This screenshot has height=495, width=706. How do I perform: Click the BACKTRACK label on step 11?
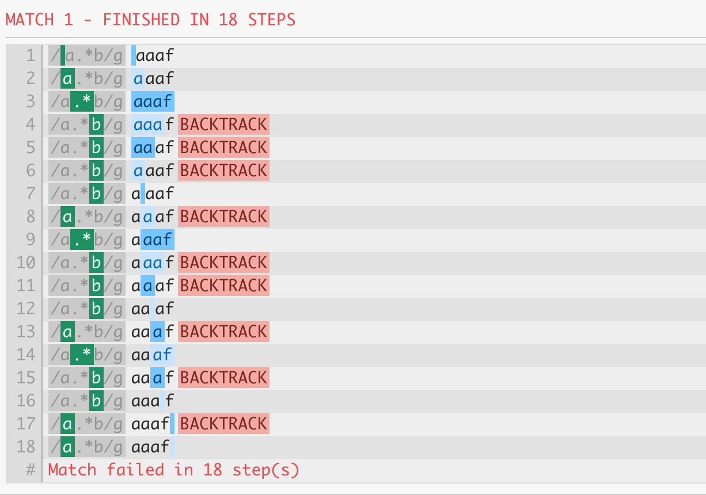click(x=223, y=286)
